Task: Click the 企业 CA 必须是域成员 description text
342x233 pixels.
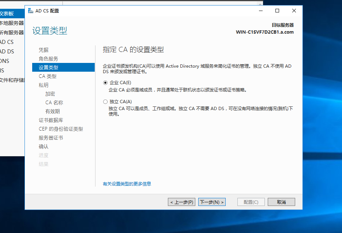Action: click(178, 90)
